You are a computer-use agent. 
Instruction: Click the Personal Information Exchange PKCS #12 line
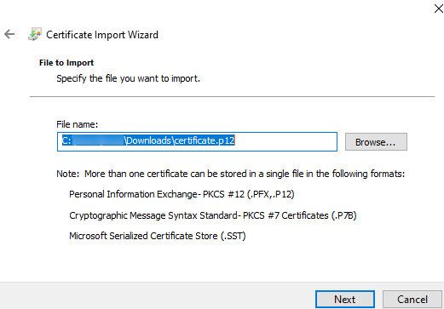(x=182, y=194)
